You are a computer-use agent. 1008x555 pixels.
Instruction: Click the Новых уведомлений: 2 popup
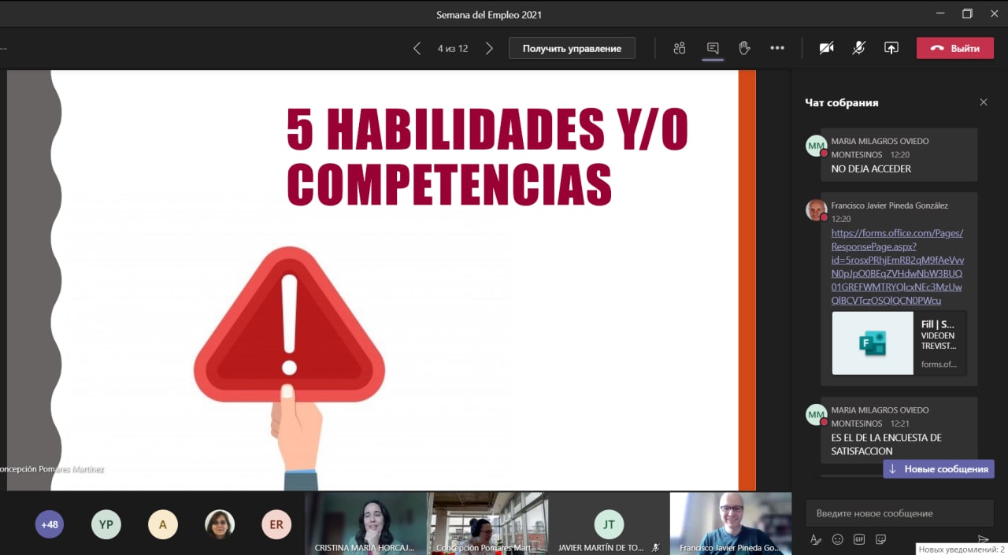[962, 549]
